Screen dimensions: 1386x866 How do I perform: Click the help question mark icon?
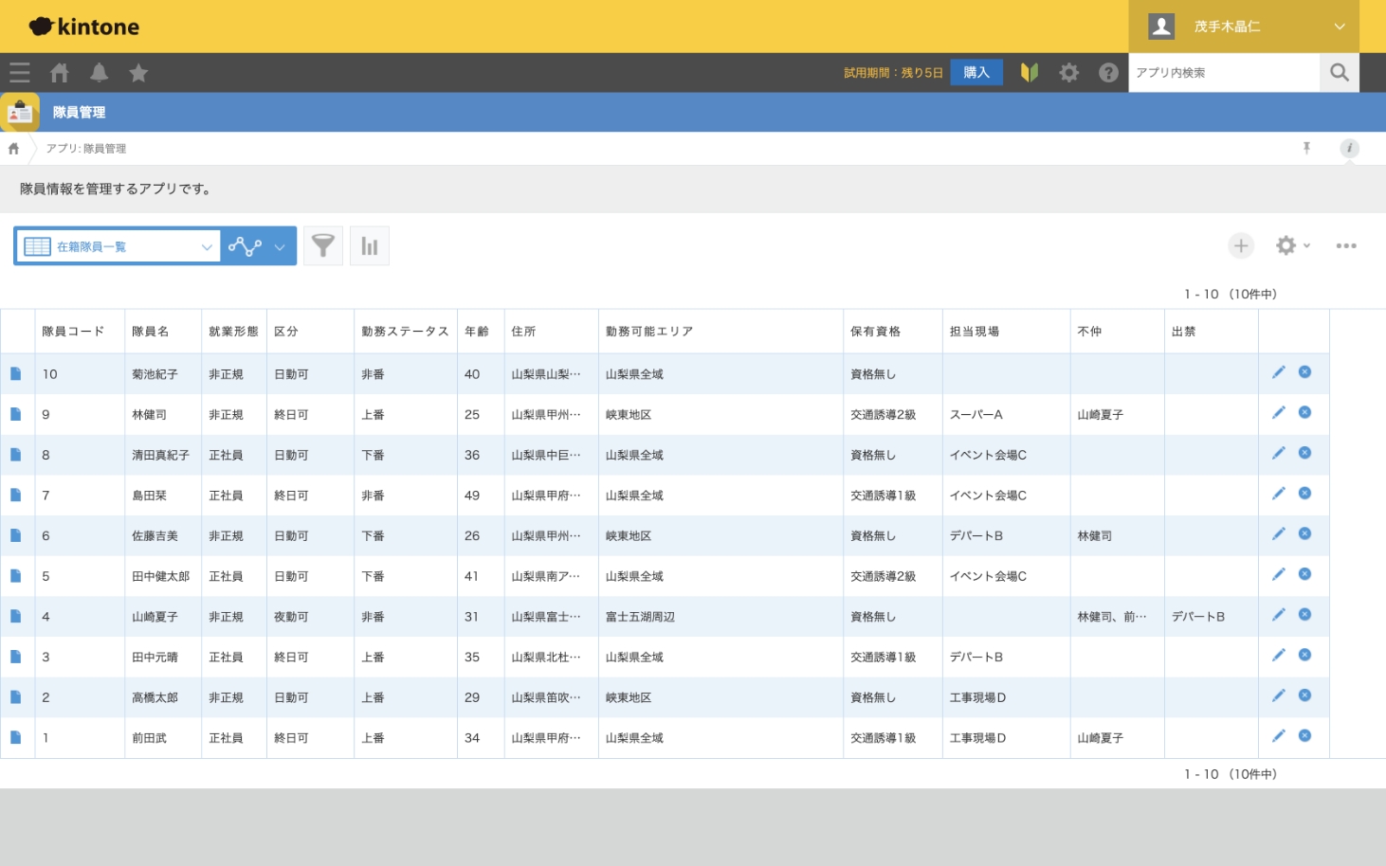(x=1108, y=73)
